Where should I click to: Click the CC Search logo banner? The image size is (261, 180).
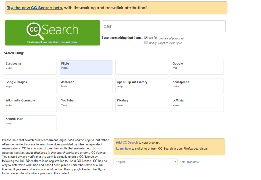[52, 32]
